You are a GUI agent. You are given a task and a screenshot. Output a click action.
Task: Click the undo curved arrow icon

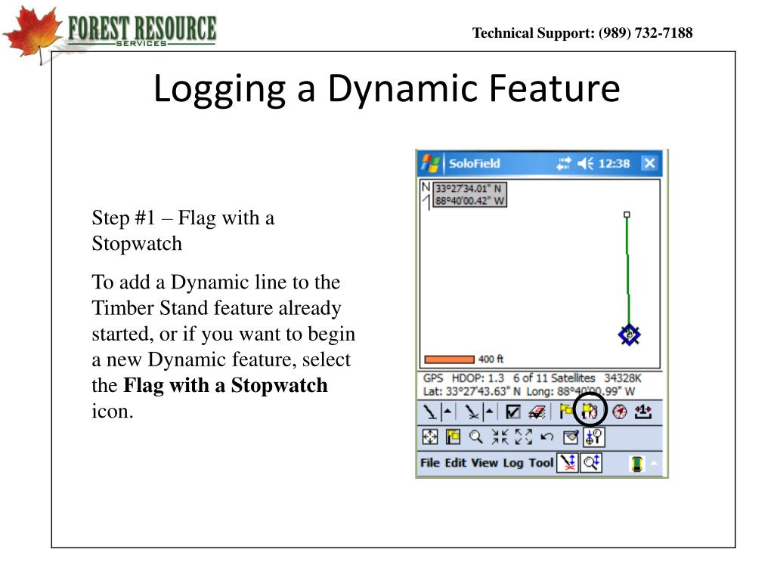coord(546,437)
